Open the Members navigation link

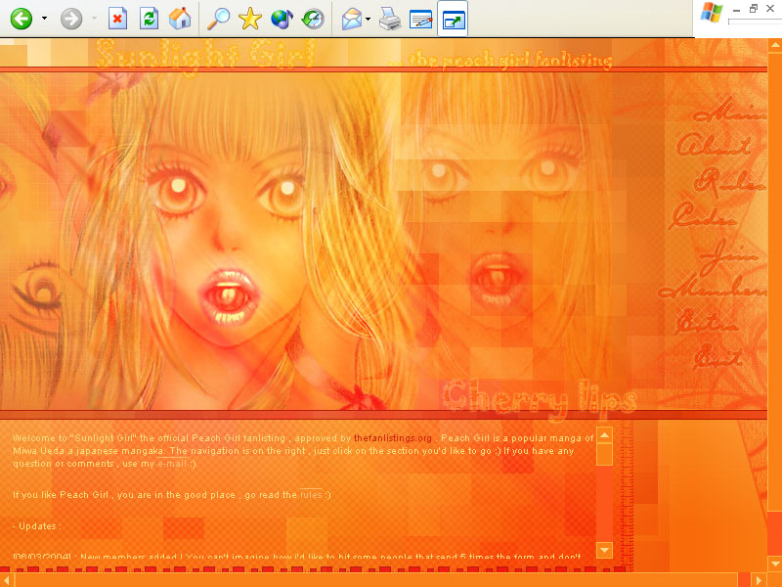pos(714,289)
